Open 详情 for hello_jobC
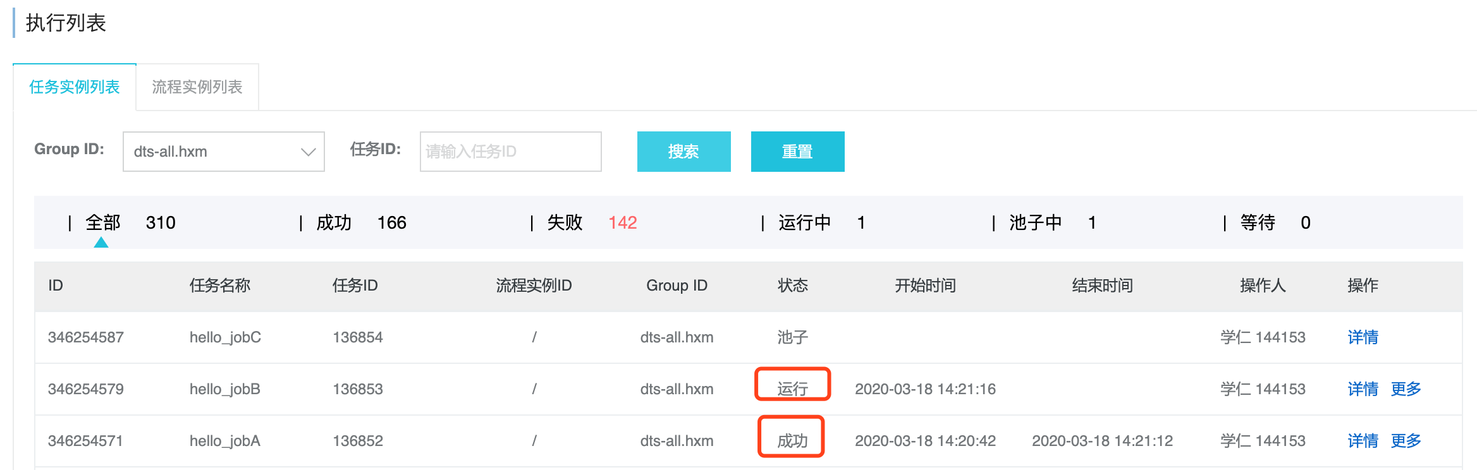The image size is (1477, 470). (x=1363, y=337)
